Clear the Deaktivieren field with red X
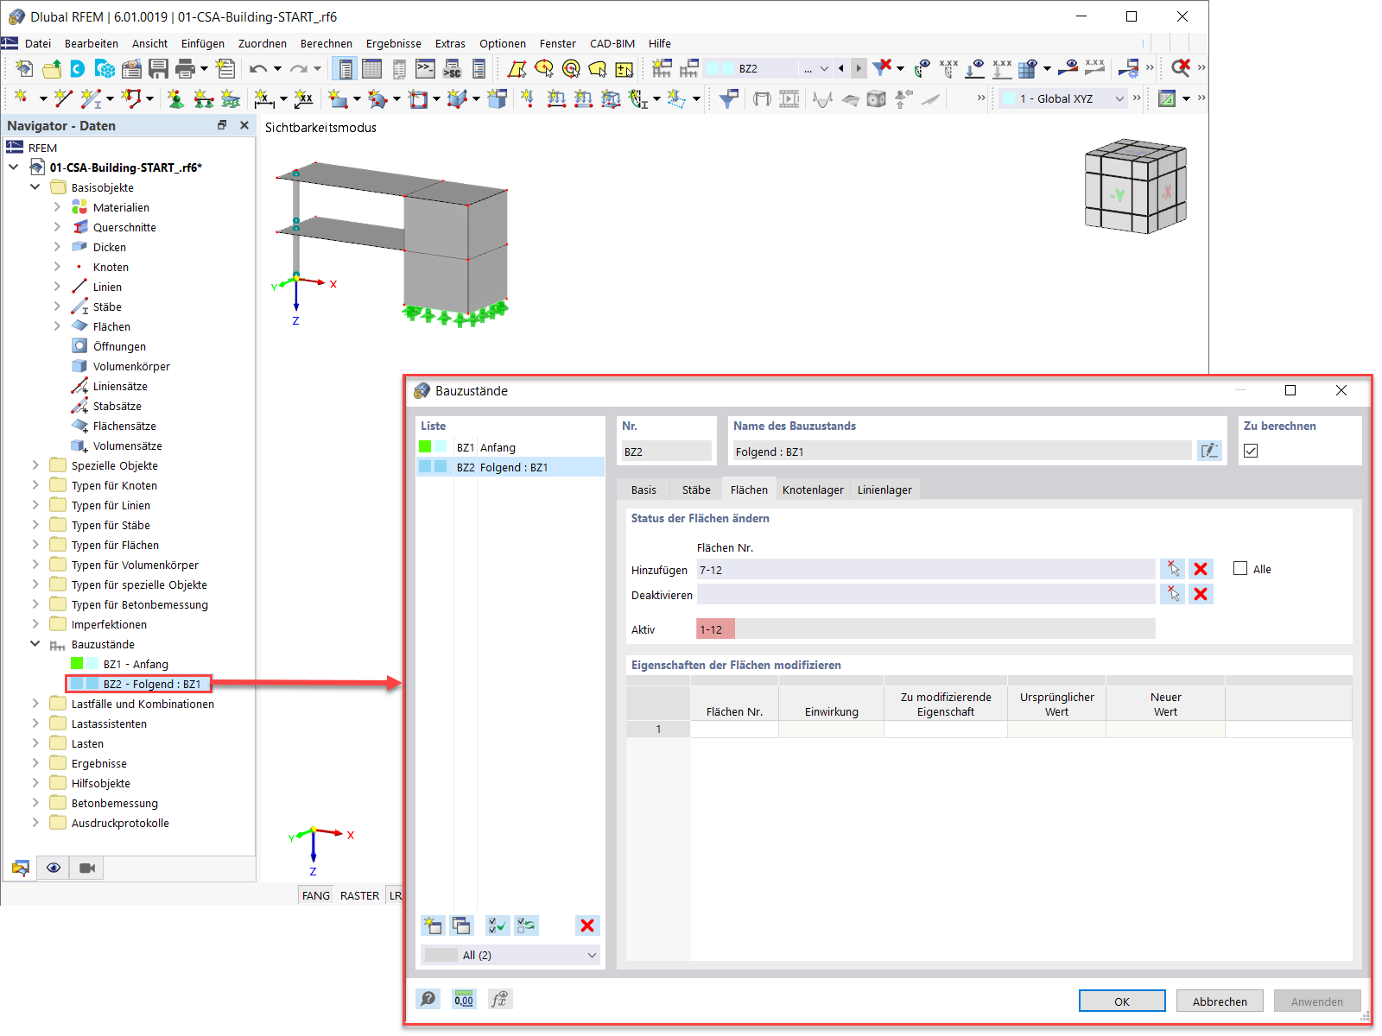Image resolution: width=1382 pixels, height=1036 pixels. [x=1201, y=594]
